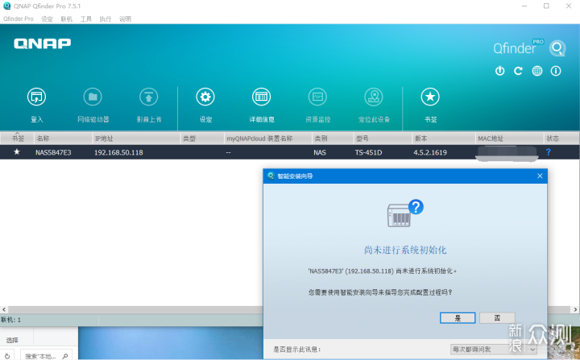The height and width of the screenshot is (360, 580).
Task: Open the 执行 menu
Action: [105, 19]
